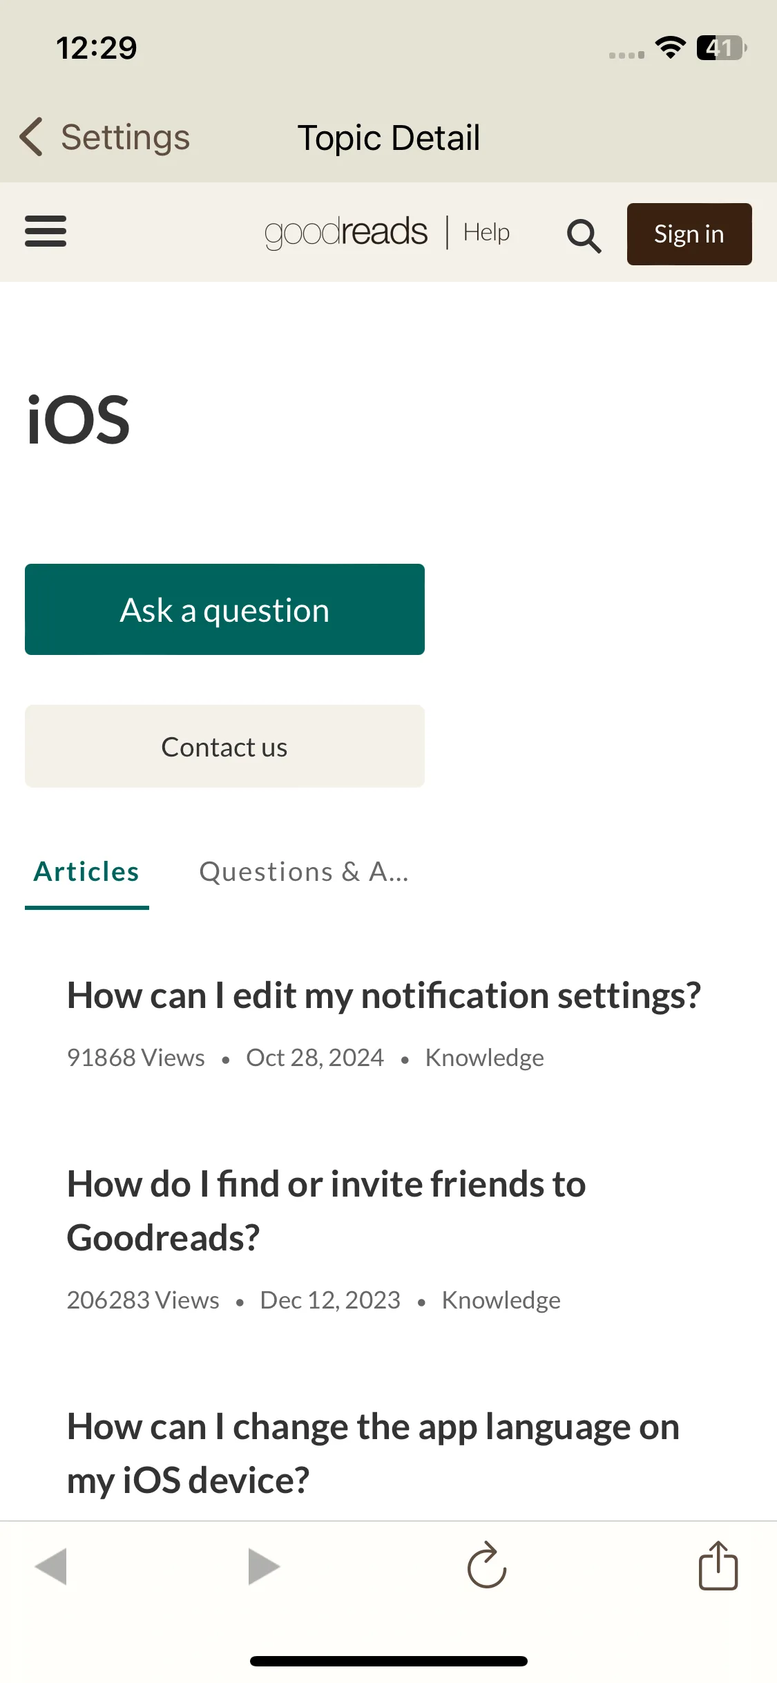The image size is (777, 1683).
Task: Open the change app language article
Action: (x=373, y=1453)
